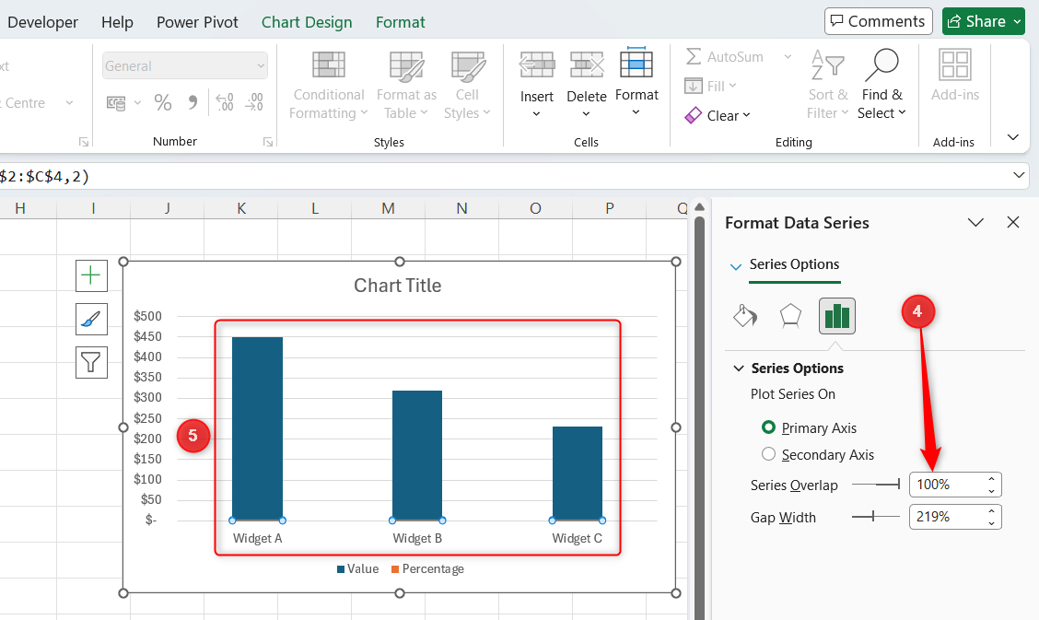Click the formula bar text
Viewport: 1039px width, 620px height.
pos(44,176)
